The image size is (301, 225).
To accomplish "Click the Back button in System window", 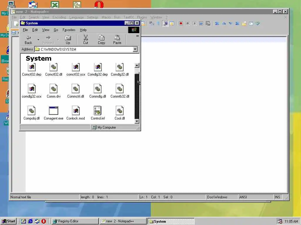I will [x=28, y=40].
